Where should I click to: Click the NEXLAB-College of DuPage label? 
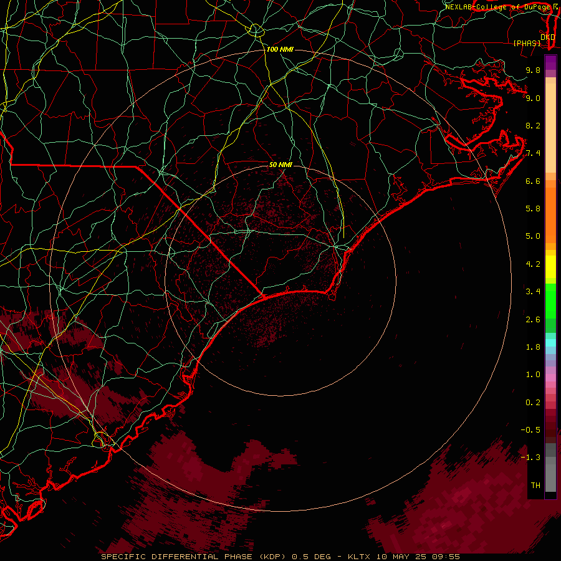[x=497, y=7]
